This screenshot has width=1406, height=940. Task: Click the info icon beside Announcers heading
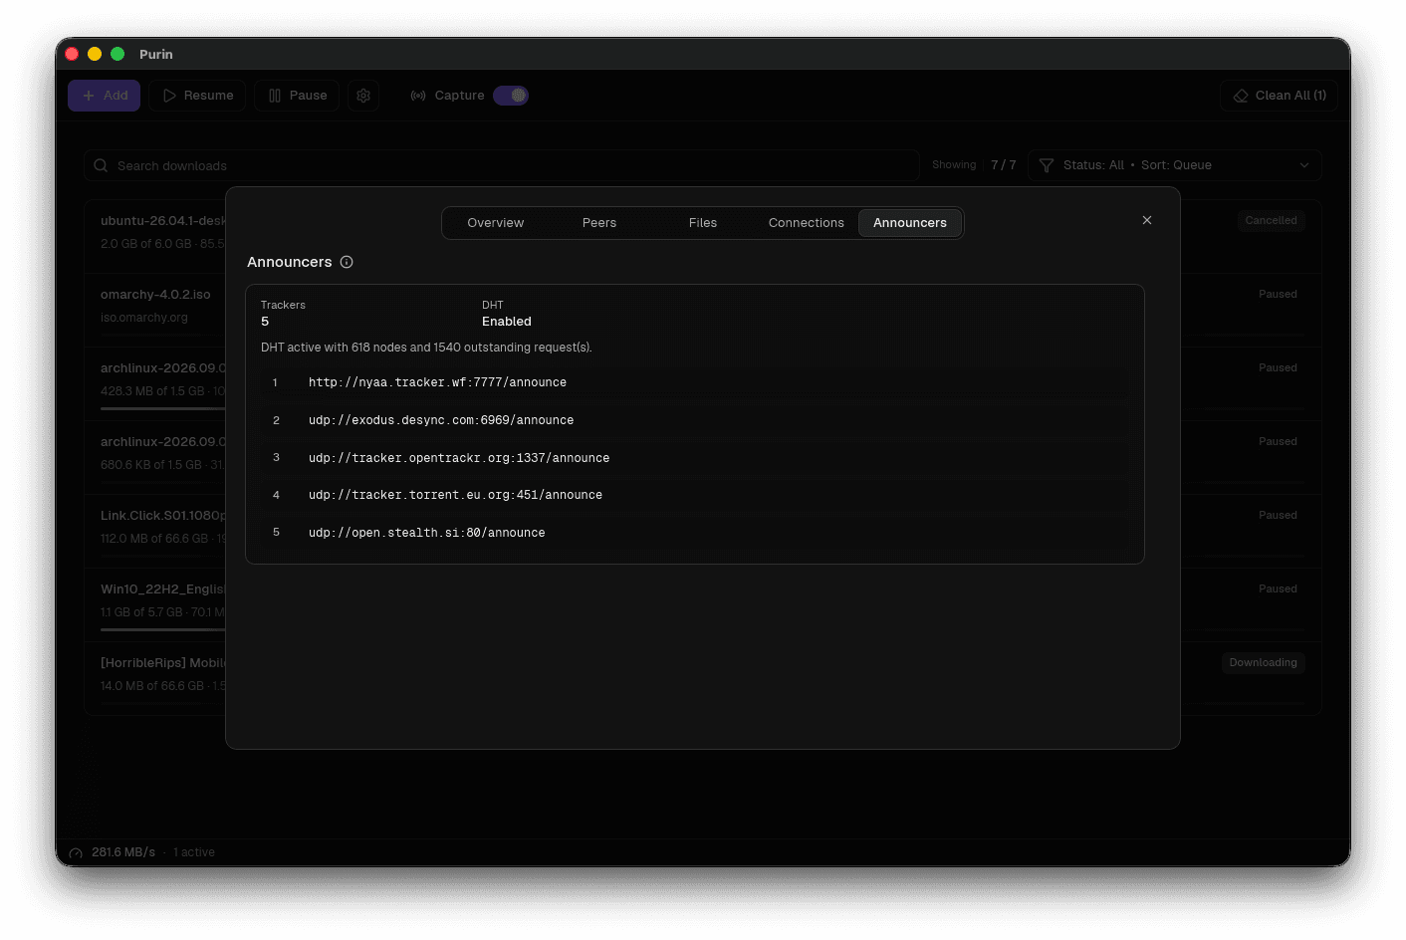[x=347, y=262]
